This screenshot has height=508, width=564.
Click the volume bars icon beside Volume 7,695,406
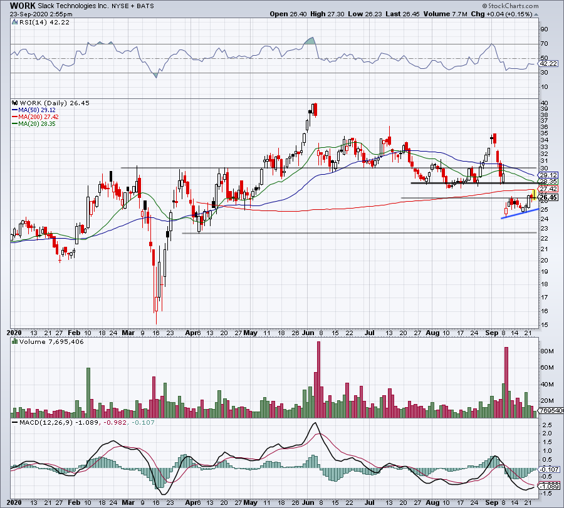15,341
